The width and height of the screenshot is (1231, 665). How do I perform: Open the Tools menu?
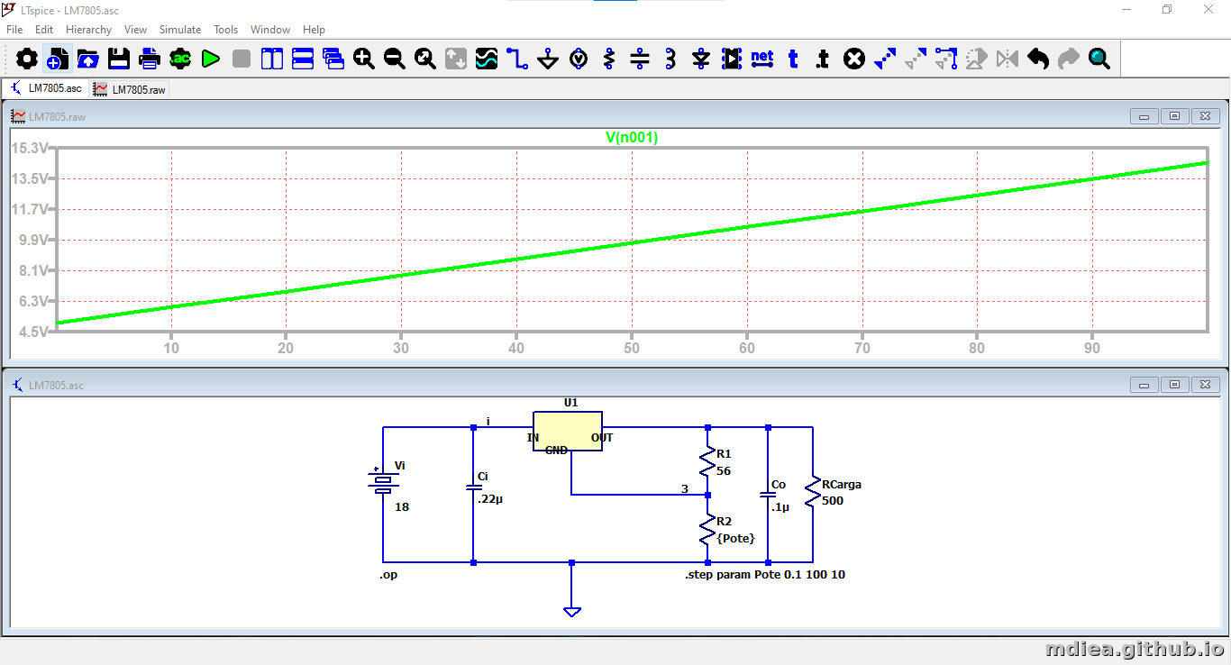(226, 30)
